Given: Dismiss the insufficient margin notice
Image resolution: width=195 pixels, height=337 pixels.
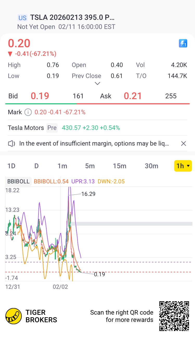Looking at the screenshot, I should [183, 143].
